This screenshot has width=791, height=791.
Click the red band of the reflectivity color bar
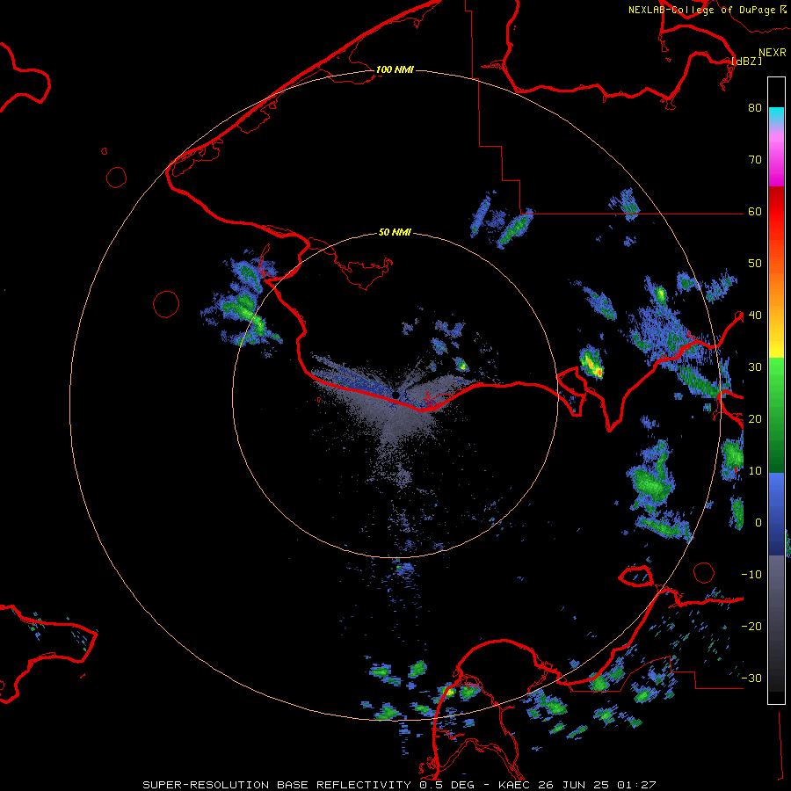[776, 212]
